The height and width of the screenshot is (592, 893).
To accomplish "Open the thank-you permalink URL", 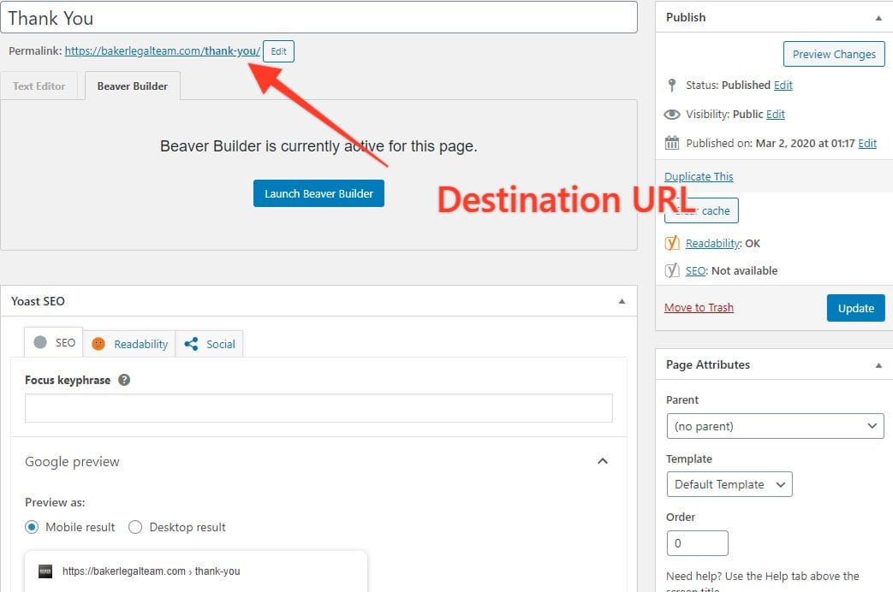I will coord(163,50).
